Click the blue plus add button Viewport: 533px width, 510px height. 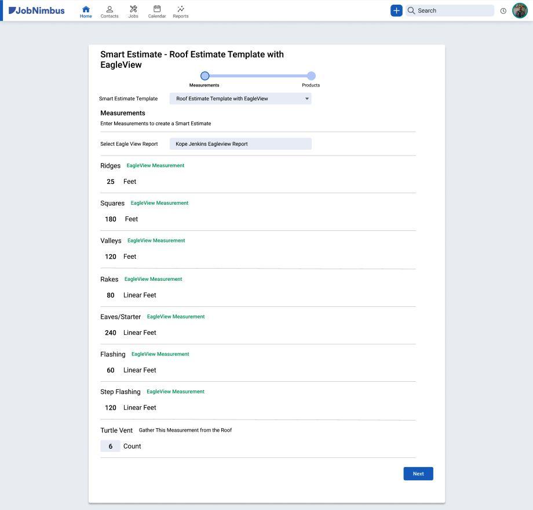pyautogui.click(x=396, y=10)
